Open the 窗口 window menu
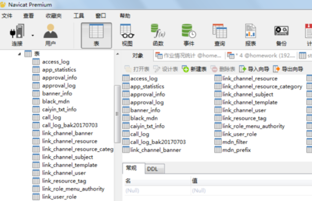 (x=101, y=15)
